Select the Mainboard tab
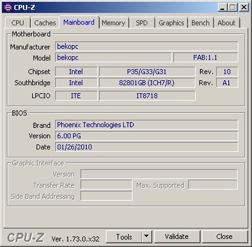This screenshot has height=247, width=252. click(x=79, y=22)
